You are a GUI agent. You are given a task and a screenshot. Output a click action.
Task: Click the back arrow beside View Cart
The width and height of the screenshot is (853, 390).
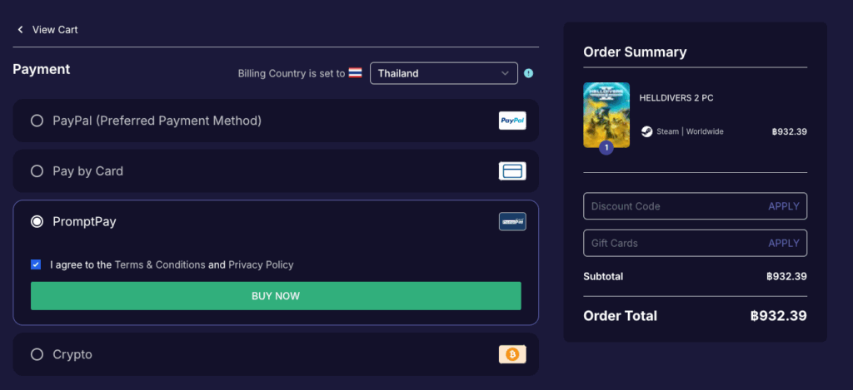point(21,29)
